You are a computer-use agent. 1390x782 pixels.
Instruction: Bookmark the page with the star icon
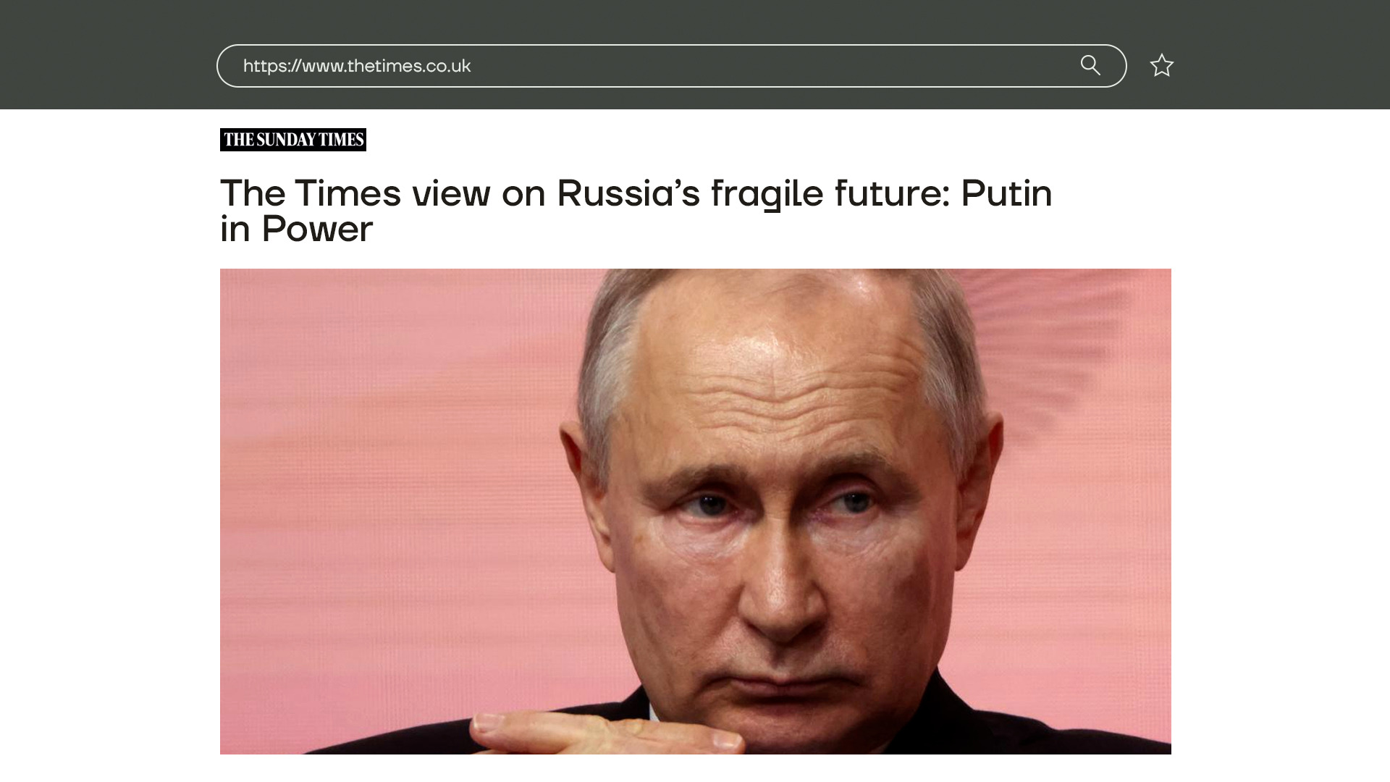coord(1162,66)
